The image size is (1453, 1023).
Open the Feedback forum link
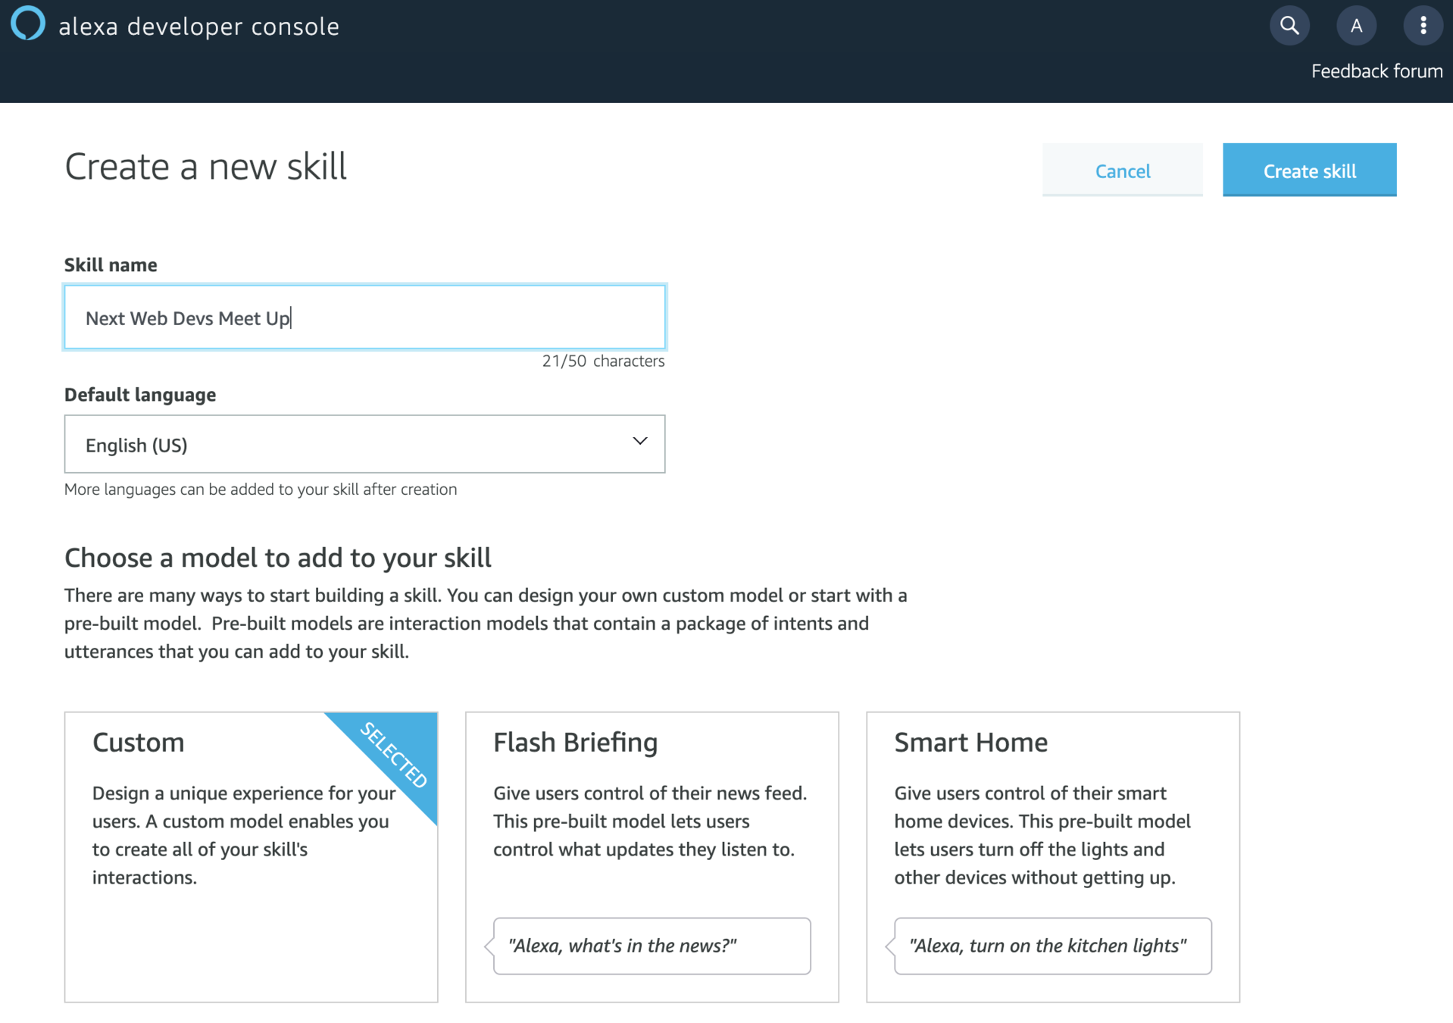(1376, 71)
